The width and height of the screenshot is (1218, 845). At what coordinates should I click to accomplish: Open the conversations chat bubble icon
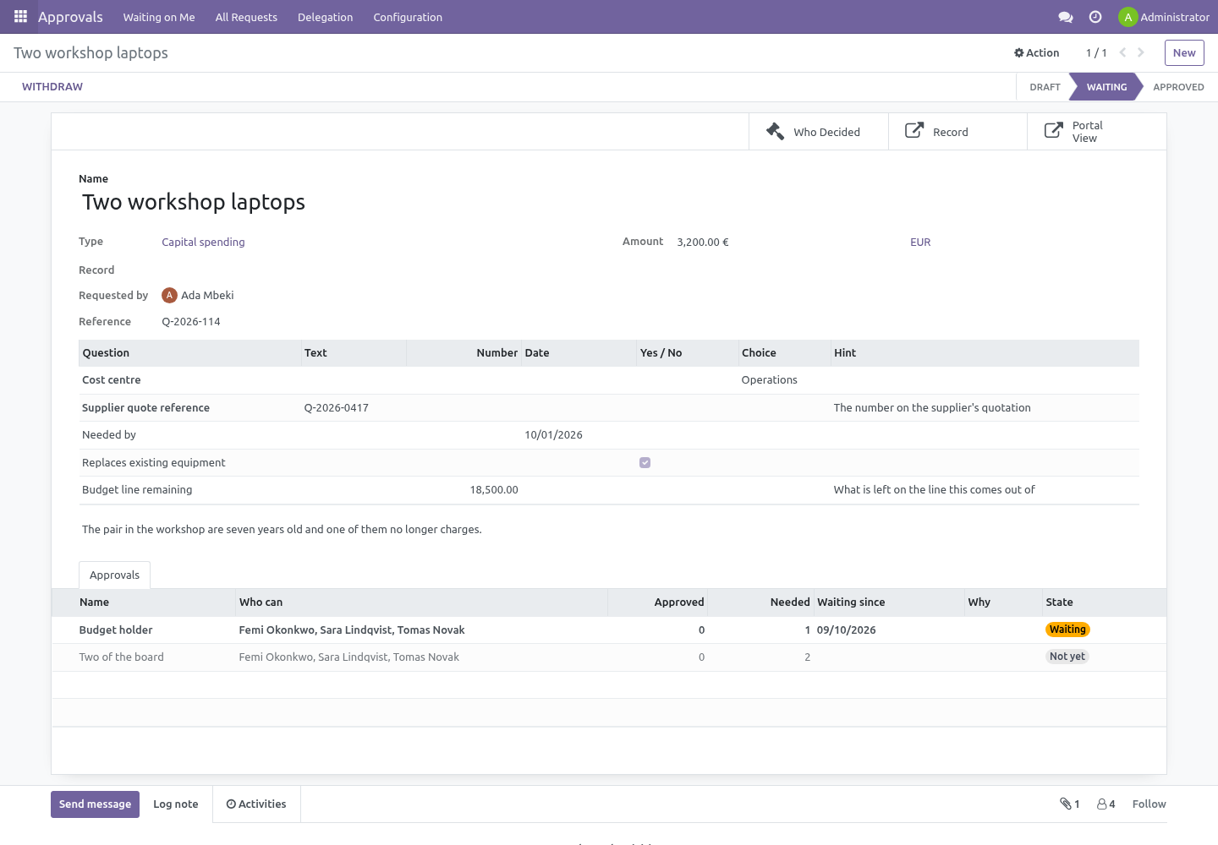pos(1066,17)
